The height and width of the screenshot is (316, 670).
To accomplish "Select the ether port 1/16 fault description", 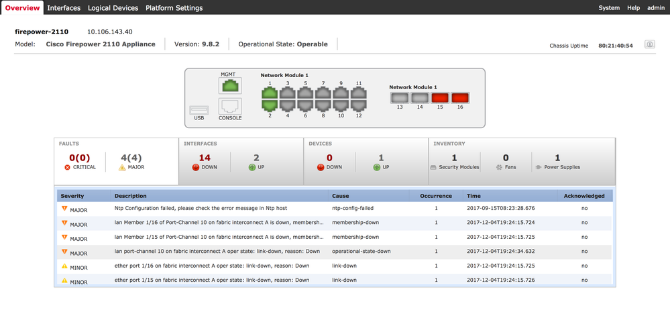I will point(212,266).
